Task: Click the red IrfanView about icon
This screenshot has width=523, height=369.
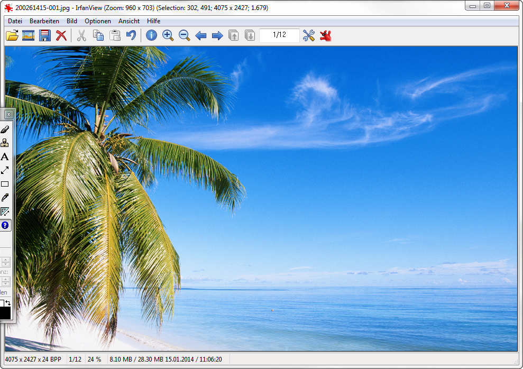Action: pyautogui.click(x=325, y=35)
